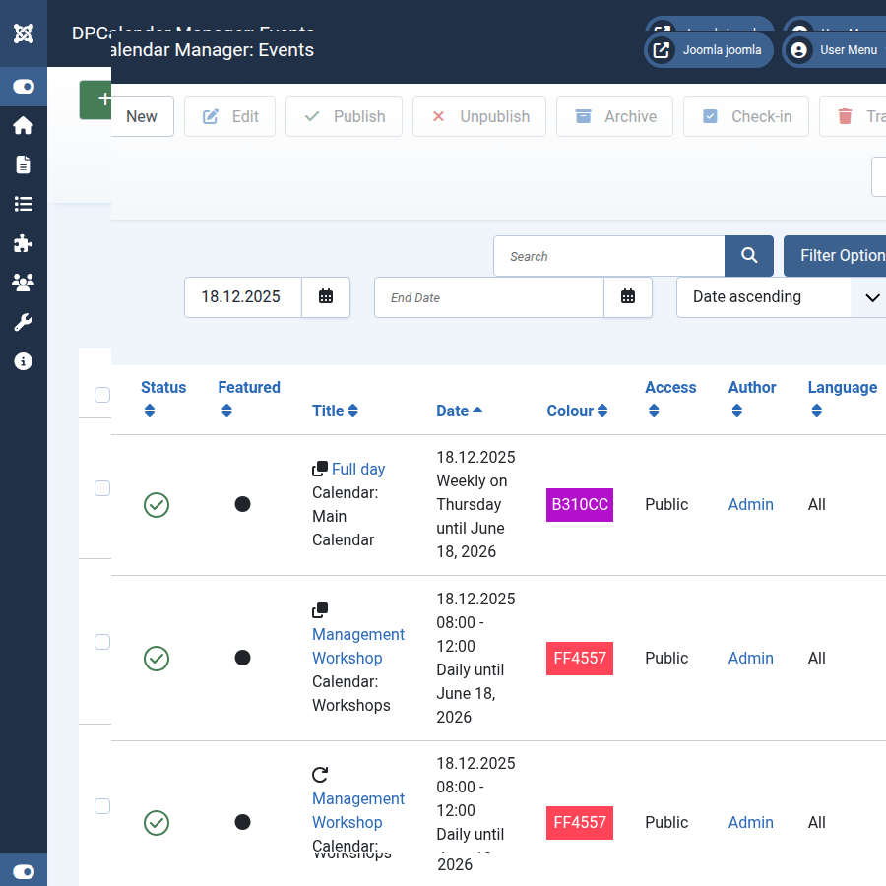Click the start date calendar picker icon
Screen dimensions: 886x886
[326, 297]
